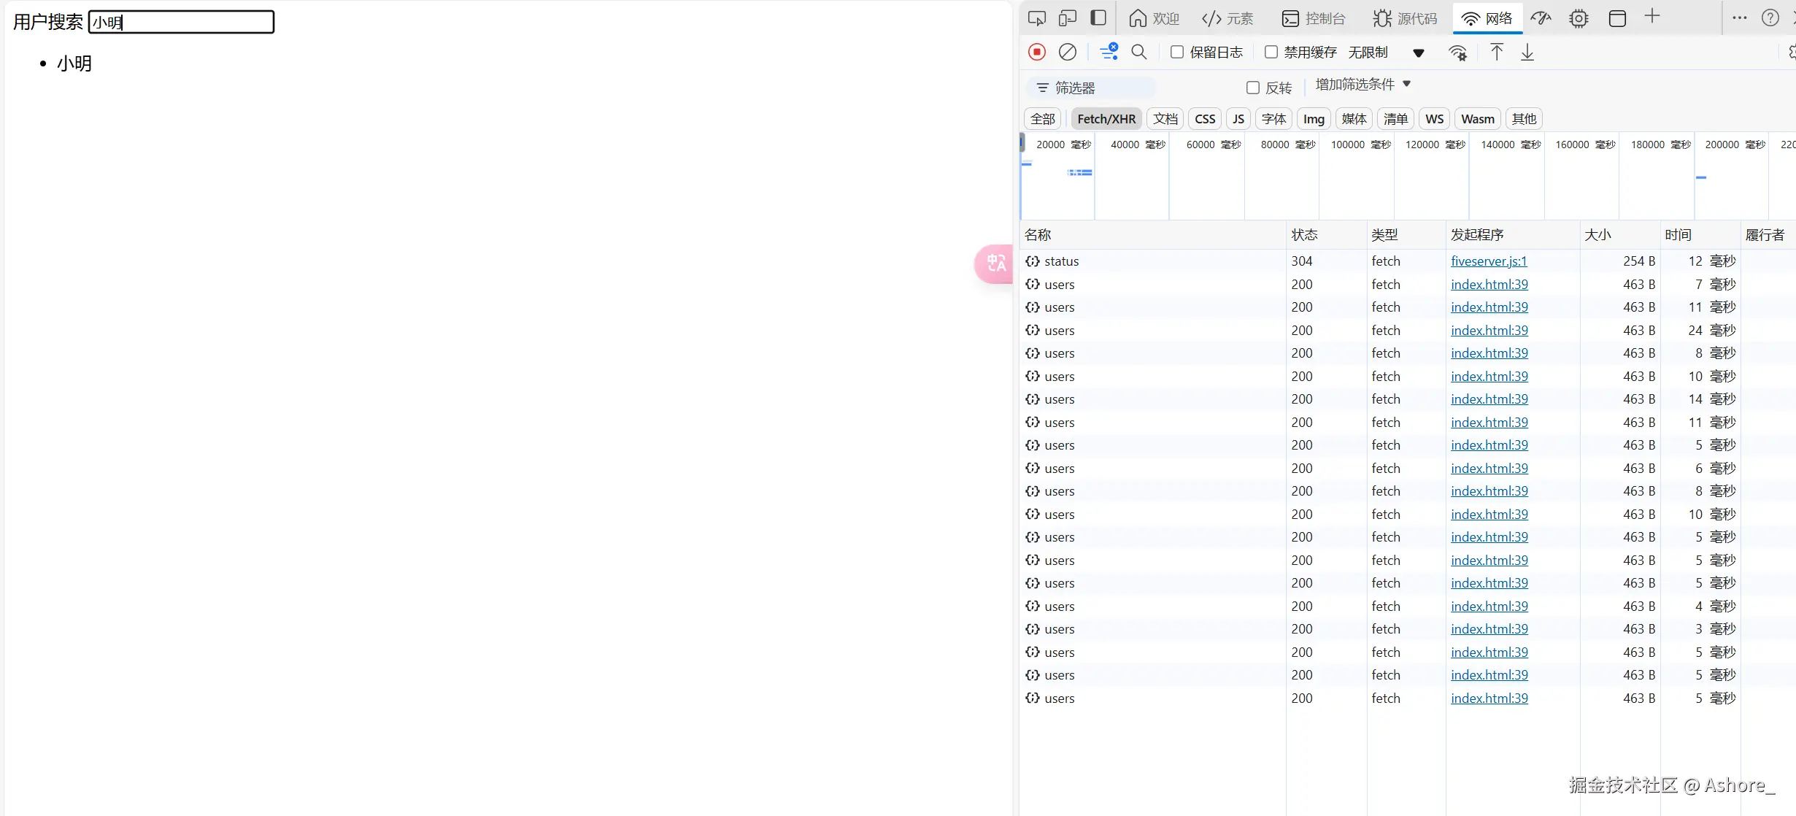Open the inspect element picker tool
Viewport: 1796px width, 816px height.
[1036, 18]
